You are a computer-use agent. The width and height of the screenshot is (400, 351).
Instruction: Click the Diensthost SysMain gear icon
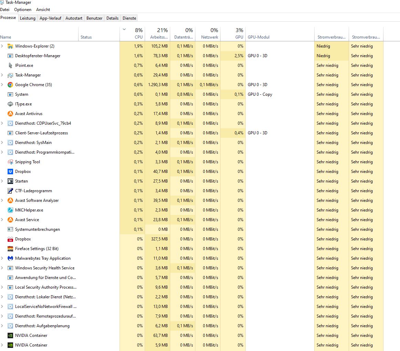[x=10, y=143]
